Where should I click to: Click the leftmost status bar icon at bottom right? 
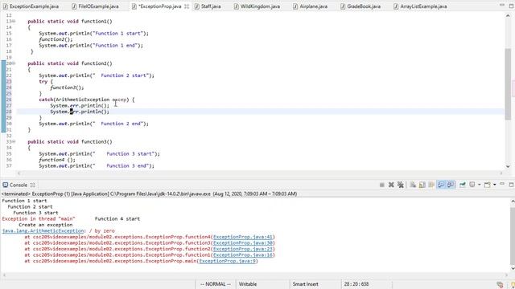coord(501,284)
